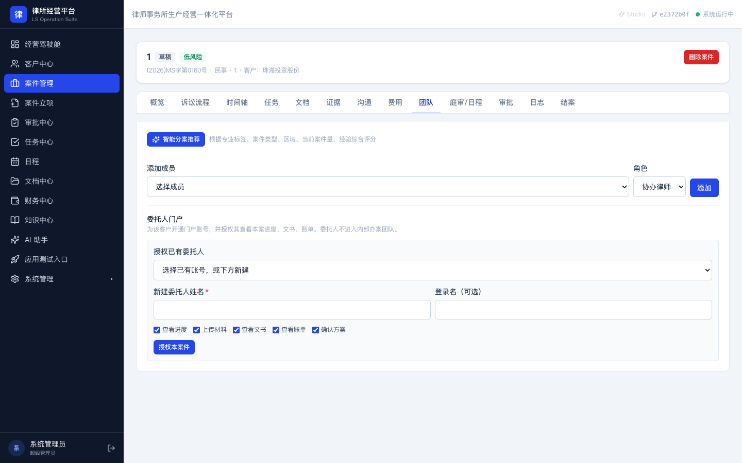Click the logout icon beside 系统管理员

(x=111, y=448)
